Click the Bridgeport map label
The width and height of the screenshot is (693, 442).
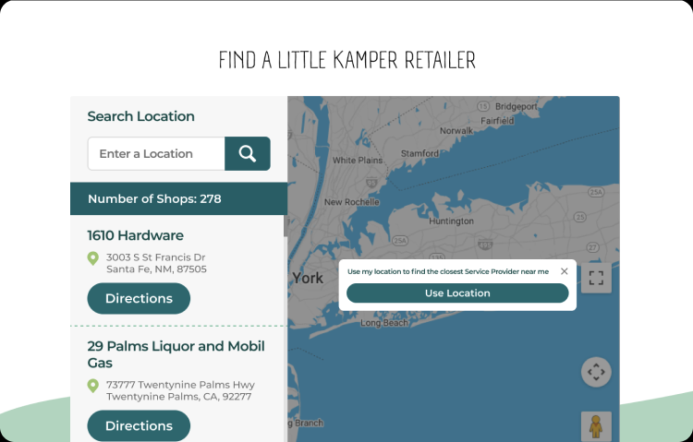[x=517, y=106]
